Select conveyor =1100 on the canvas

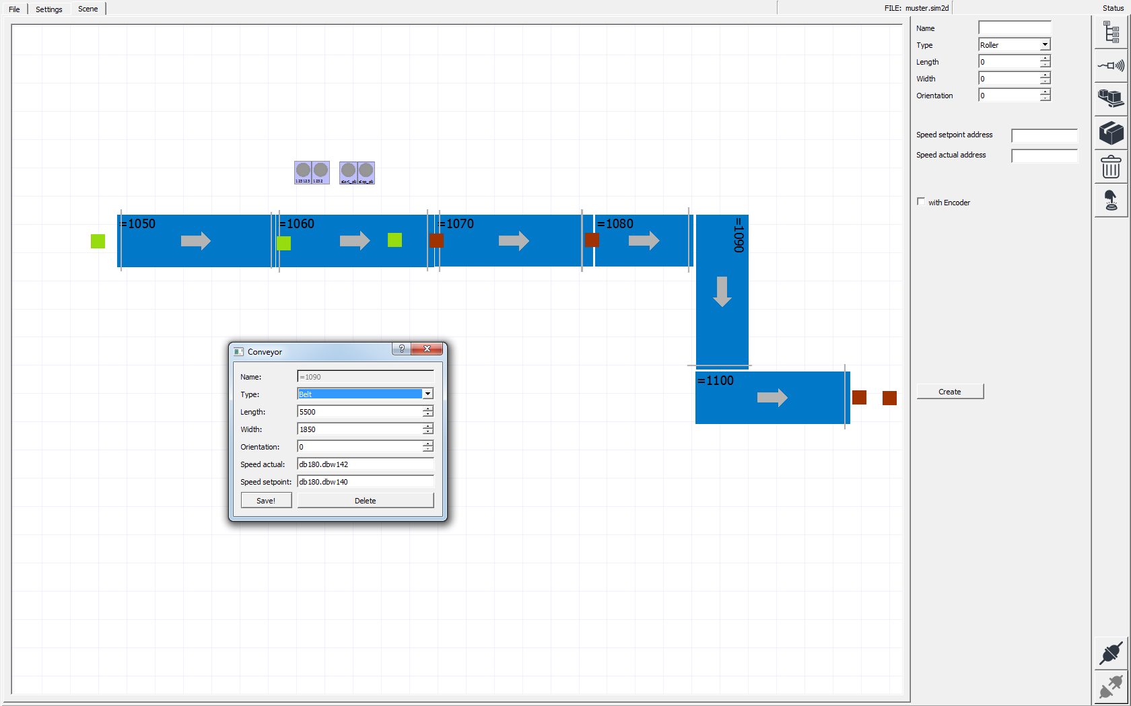click(x=772, y=398)
